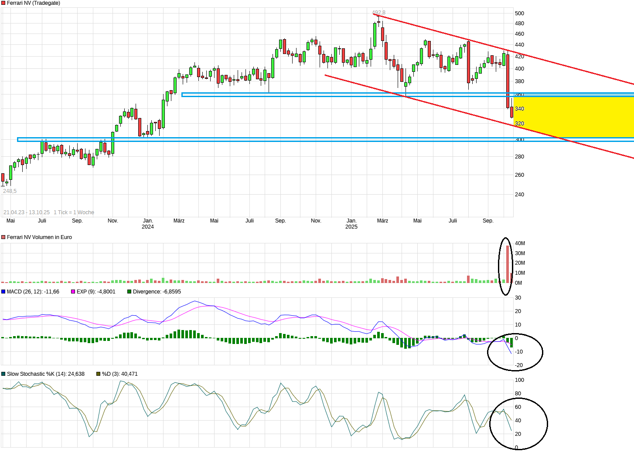Click the green Divergence legend square
Image resolution: width=634 pixels, height=455 pixels.
[130, 292]
